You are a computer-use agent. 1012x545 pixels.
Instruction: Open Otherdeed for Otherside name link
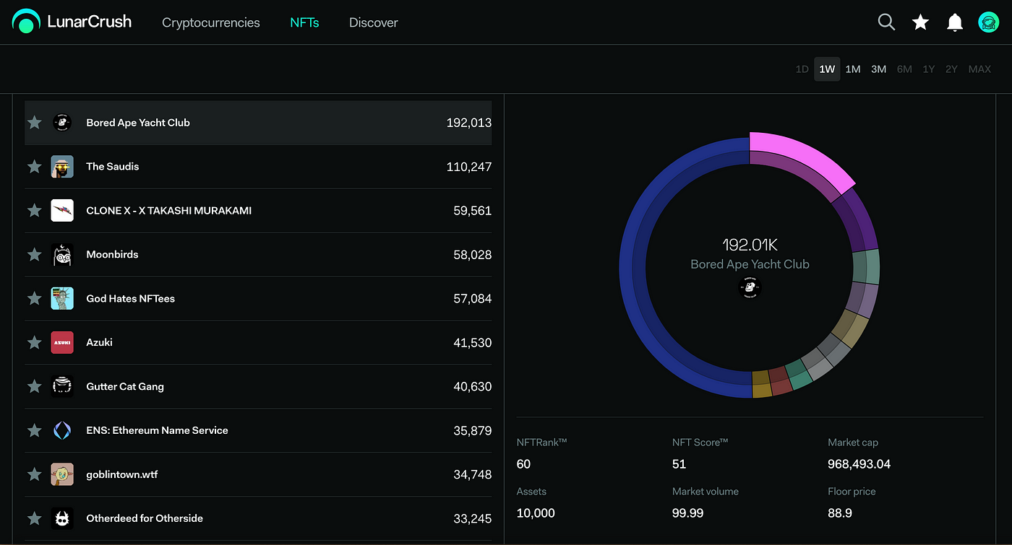click(145, 518)
